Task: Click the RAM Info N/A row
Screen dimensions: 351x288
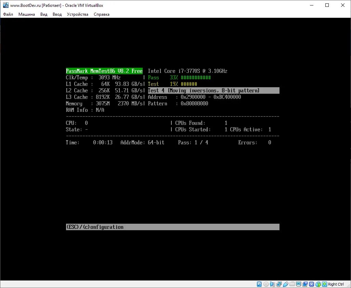Action: [x=85, y=110]
